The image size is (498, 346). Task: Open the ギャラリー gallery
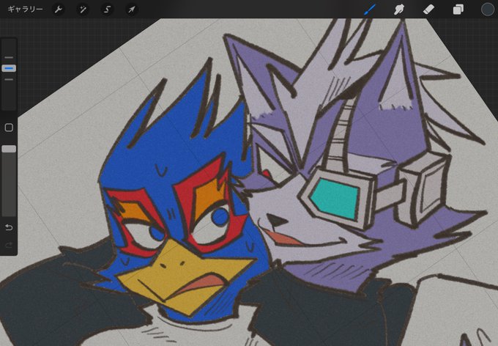(25, 10)
